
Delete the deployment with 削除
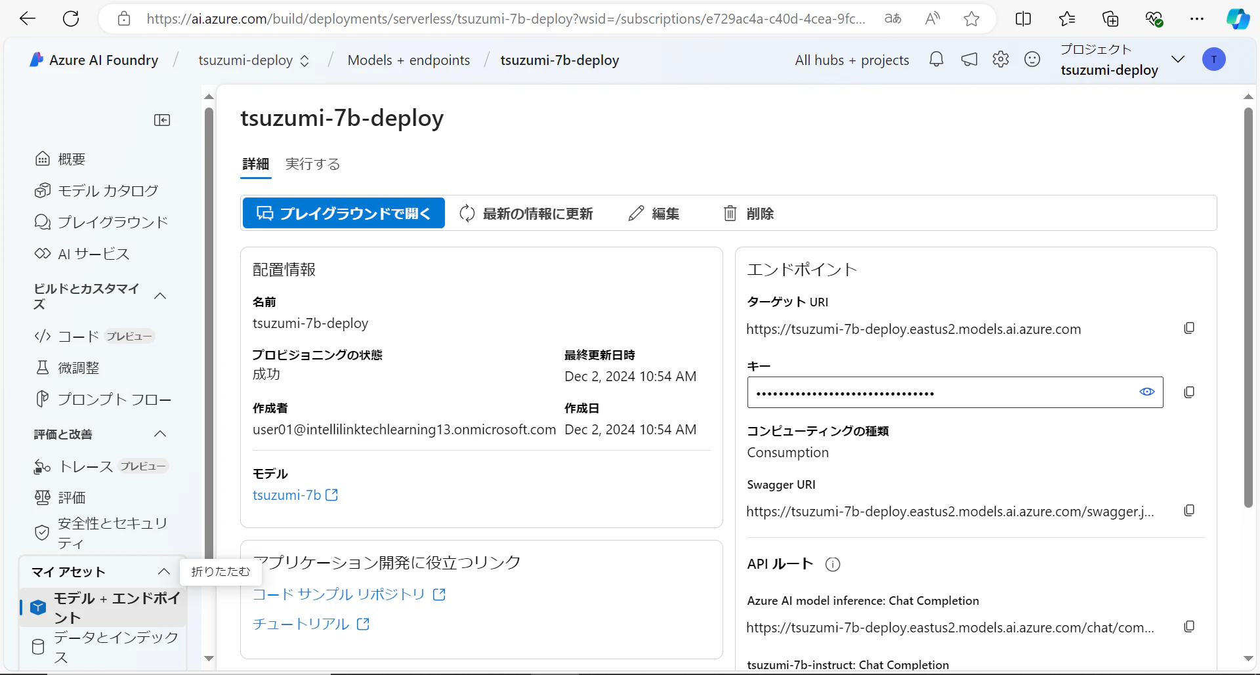(x=749, y=213)
